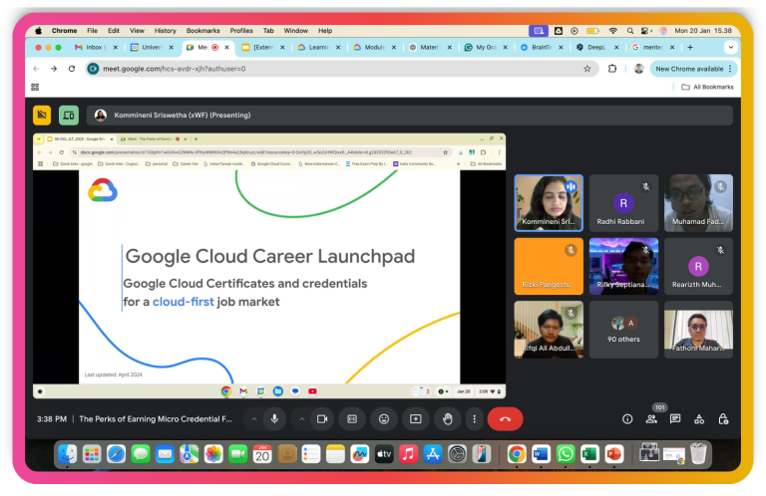
Task: Select Rearizth Muh... participant tile
Action: 698,266
